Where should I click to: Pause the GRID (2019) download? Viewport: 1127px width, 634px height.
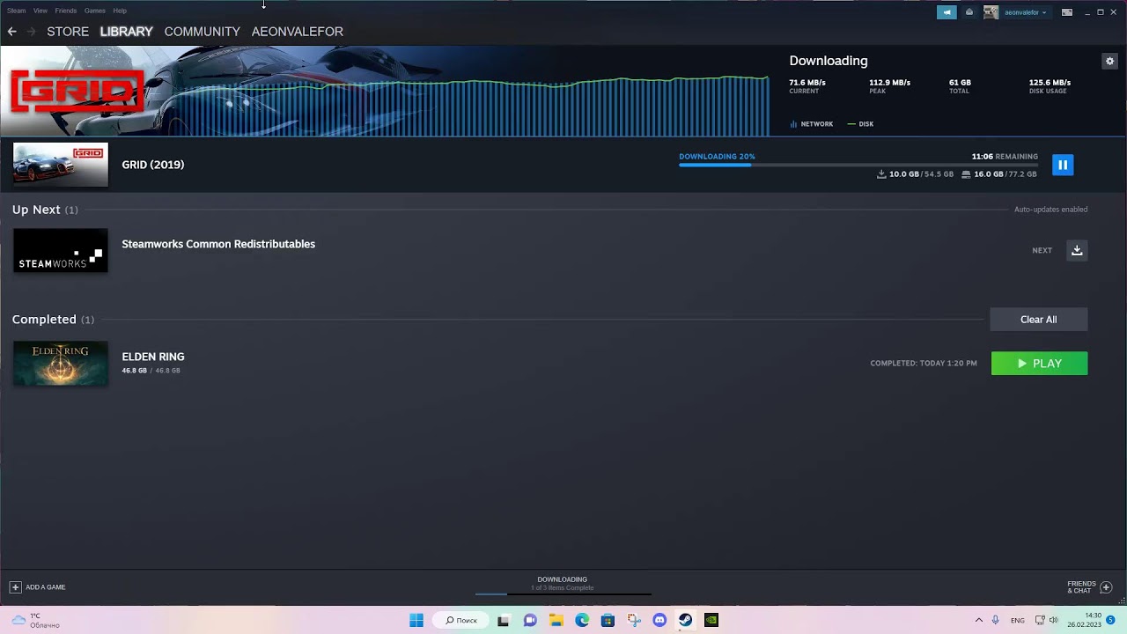[1063, 165]
